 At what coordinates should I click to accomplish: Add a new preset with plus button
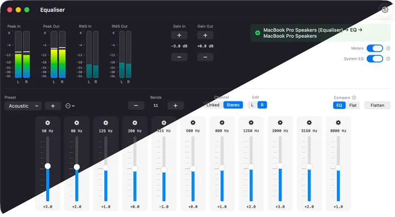[53, 106]
